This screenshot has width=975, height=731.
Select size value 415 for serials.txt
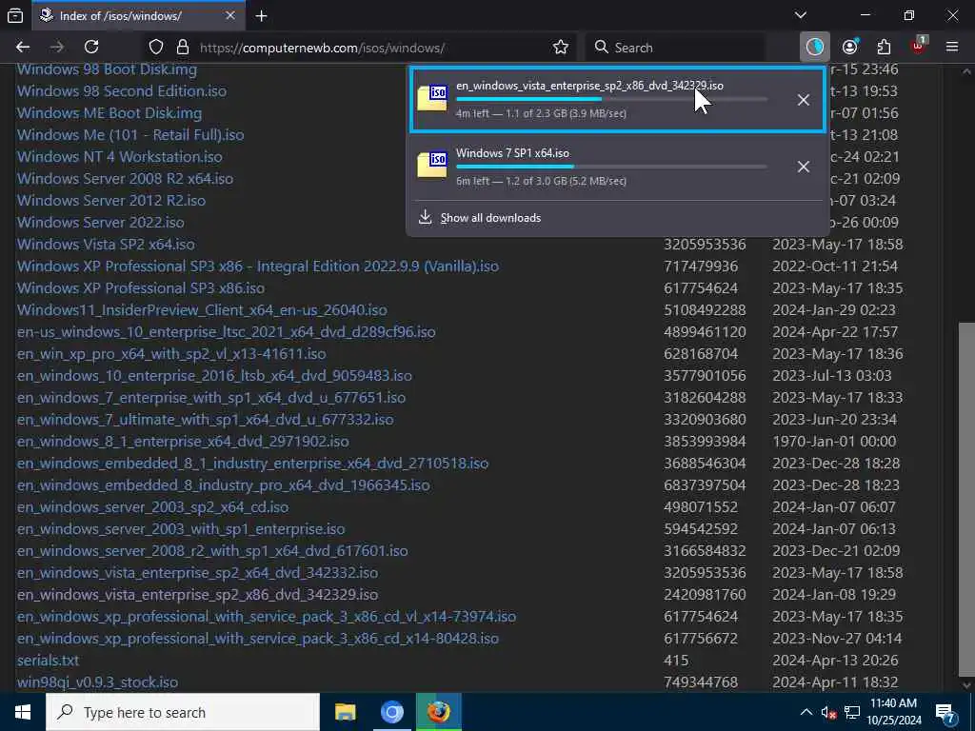[x=676, y=661]
